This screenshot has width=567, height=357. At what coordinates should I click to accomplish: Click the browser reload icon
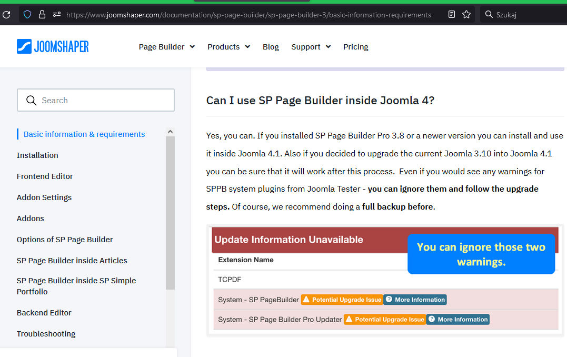coord(6,15)
